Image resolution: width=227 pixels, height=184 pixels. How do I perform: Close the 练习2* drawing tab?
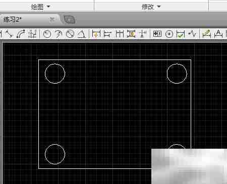coord(52,20)
